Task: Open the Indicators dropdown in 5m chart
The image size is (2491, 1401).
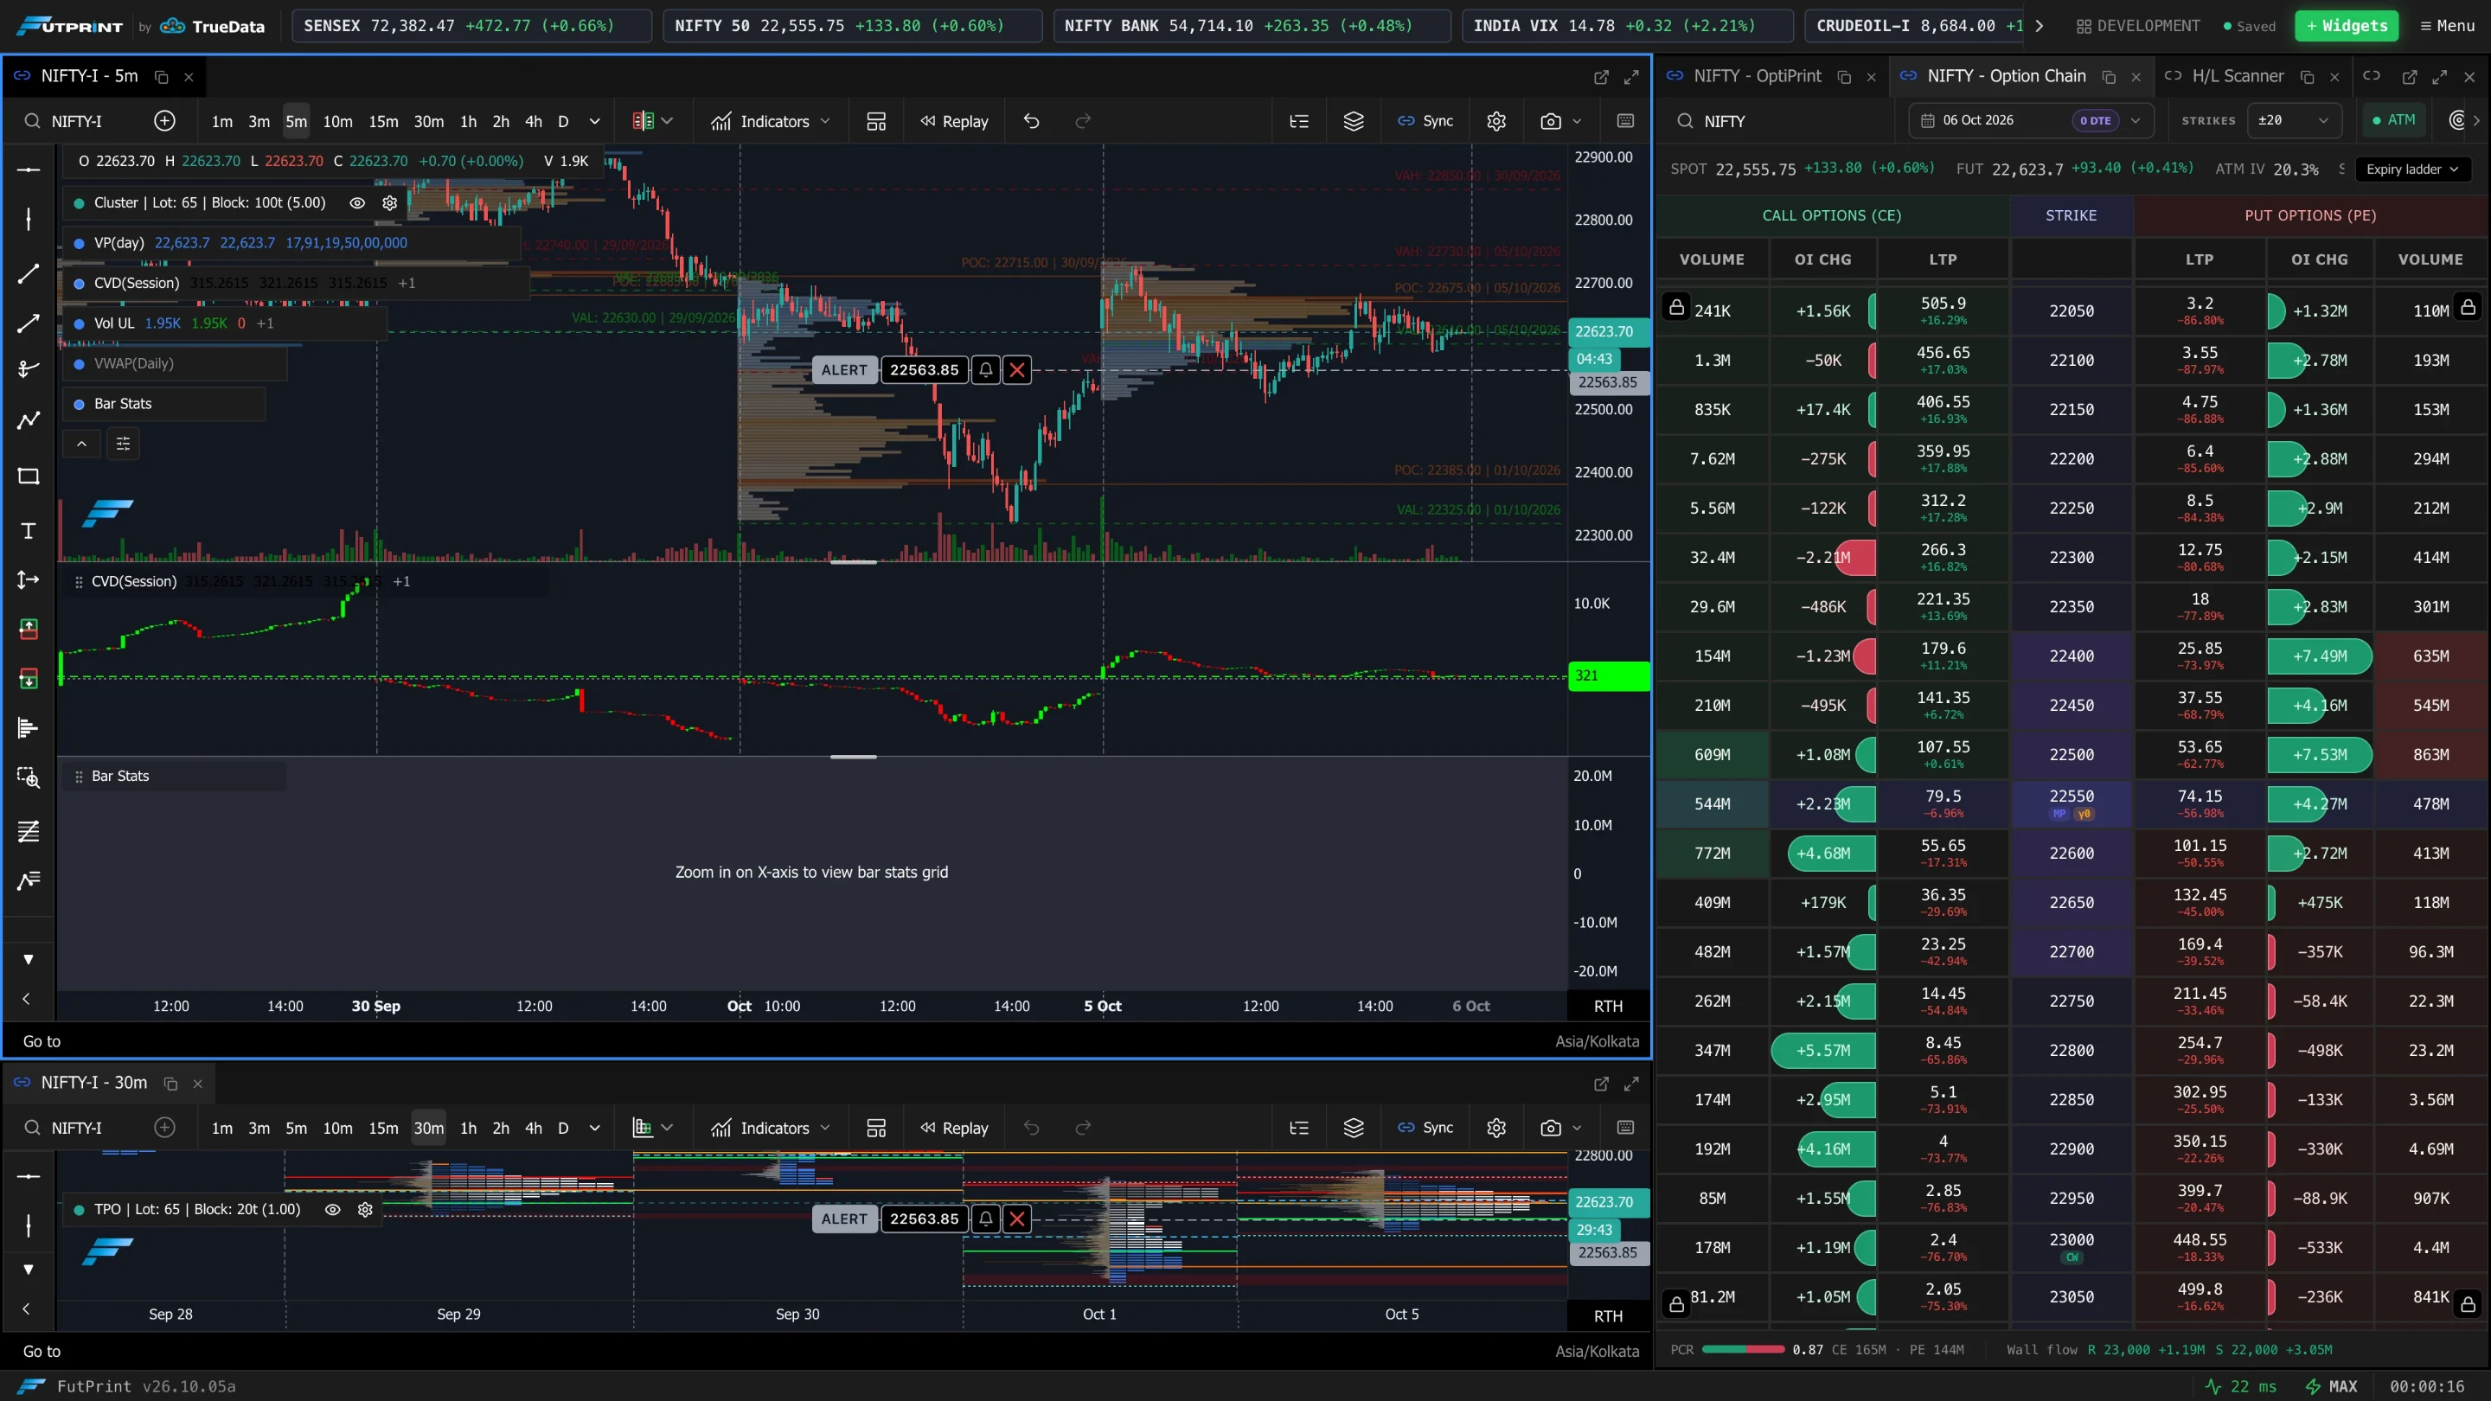Action: pyautogui.click(x=771, y=121)
